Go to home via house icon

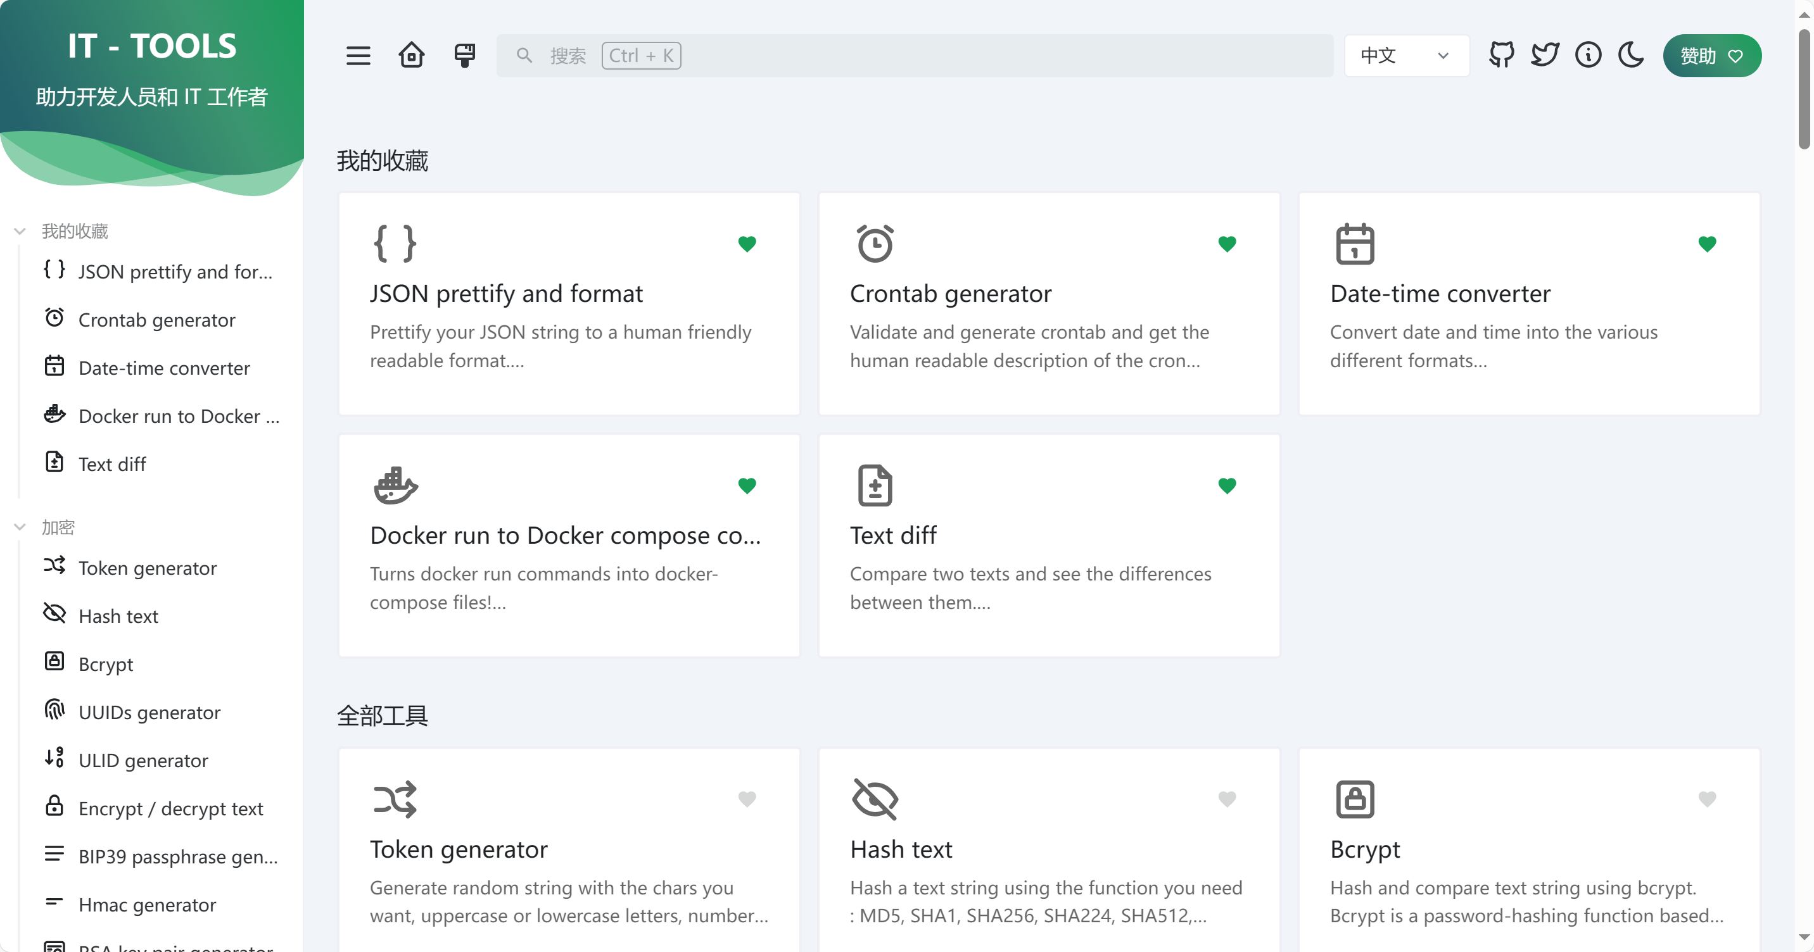pos(411,56)
